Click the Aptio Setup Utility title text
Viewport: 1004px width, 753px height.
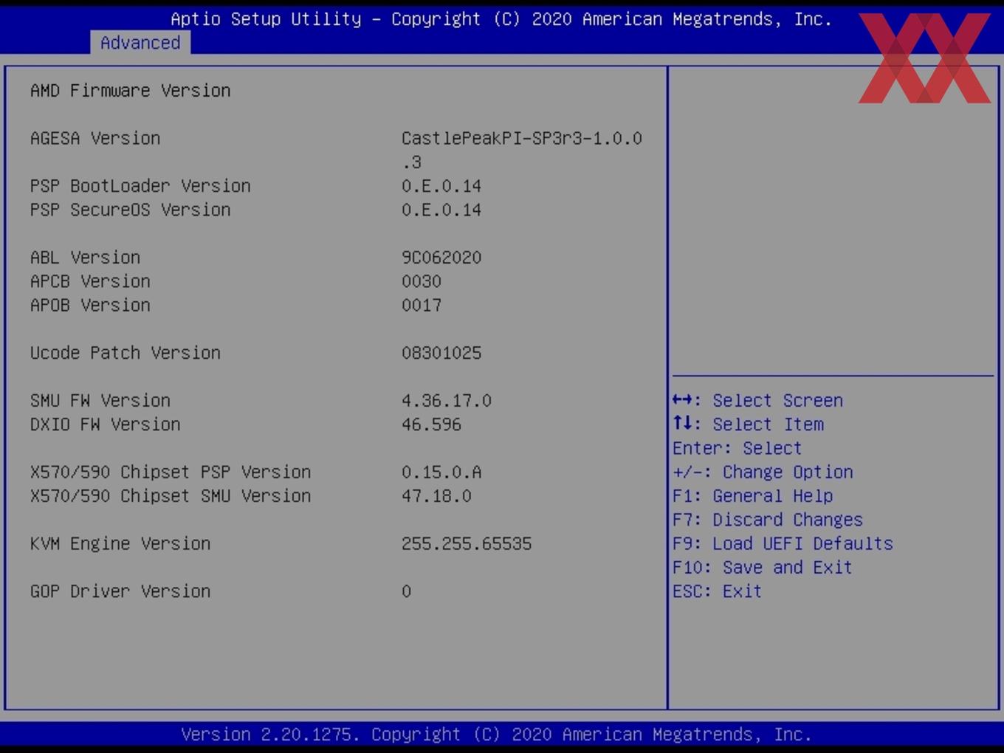point(502,19)
